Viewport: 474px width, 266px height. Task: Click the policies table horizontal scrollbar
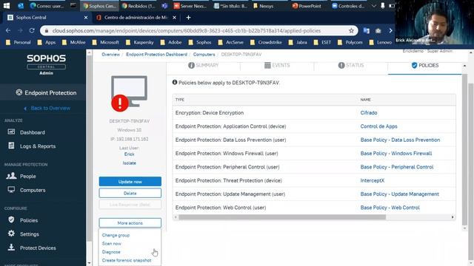point(282,217)
